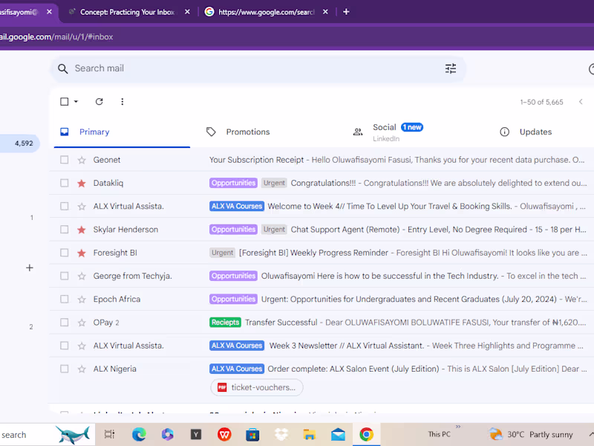594x446 pixels.
Task: Select the George from Techyja email checkbox
Action: coord(65,276)
